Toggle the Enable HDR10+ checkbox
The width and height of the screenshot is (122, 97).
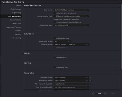(55, 57)
